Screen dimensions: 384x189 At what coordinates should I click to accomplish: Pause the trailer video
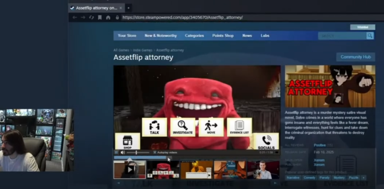tap(116, 153)
